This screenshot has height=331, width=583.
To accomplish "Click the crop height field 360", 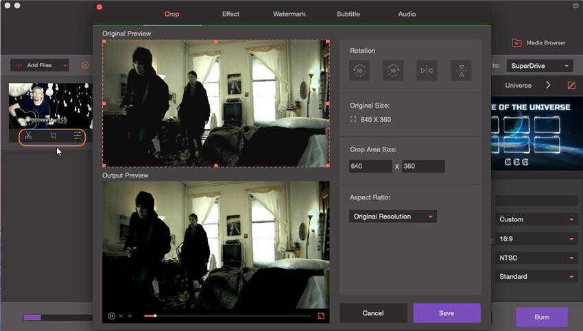I will (423, 166).
